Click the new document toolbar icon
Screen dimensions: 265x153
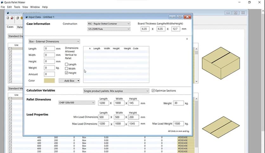(8, 18)
